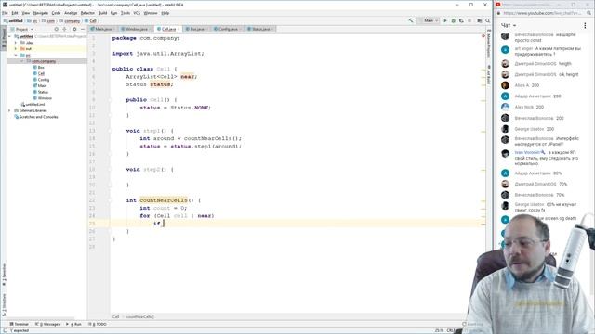Click the Stop process icon
Screen dimensions: 595x334
(x=469, y=20)
